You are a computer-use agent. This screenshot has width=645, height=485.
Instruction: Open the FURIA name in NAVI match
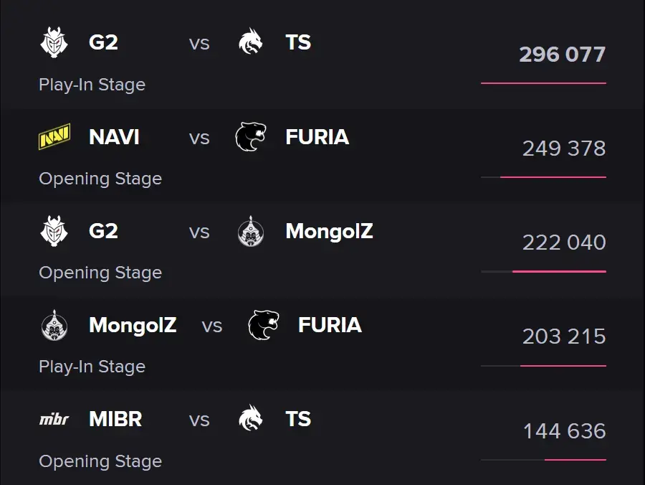point(317,137)
